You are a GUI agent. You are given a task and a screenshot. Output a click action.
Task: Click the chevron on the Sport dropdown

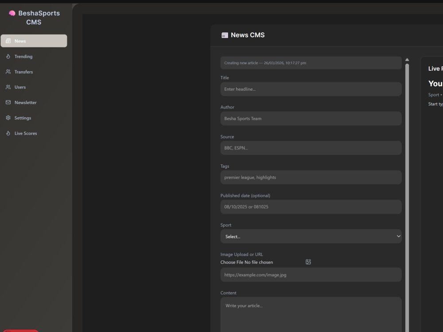(398, 236)
